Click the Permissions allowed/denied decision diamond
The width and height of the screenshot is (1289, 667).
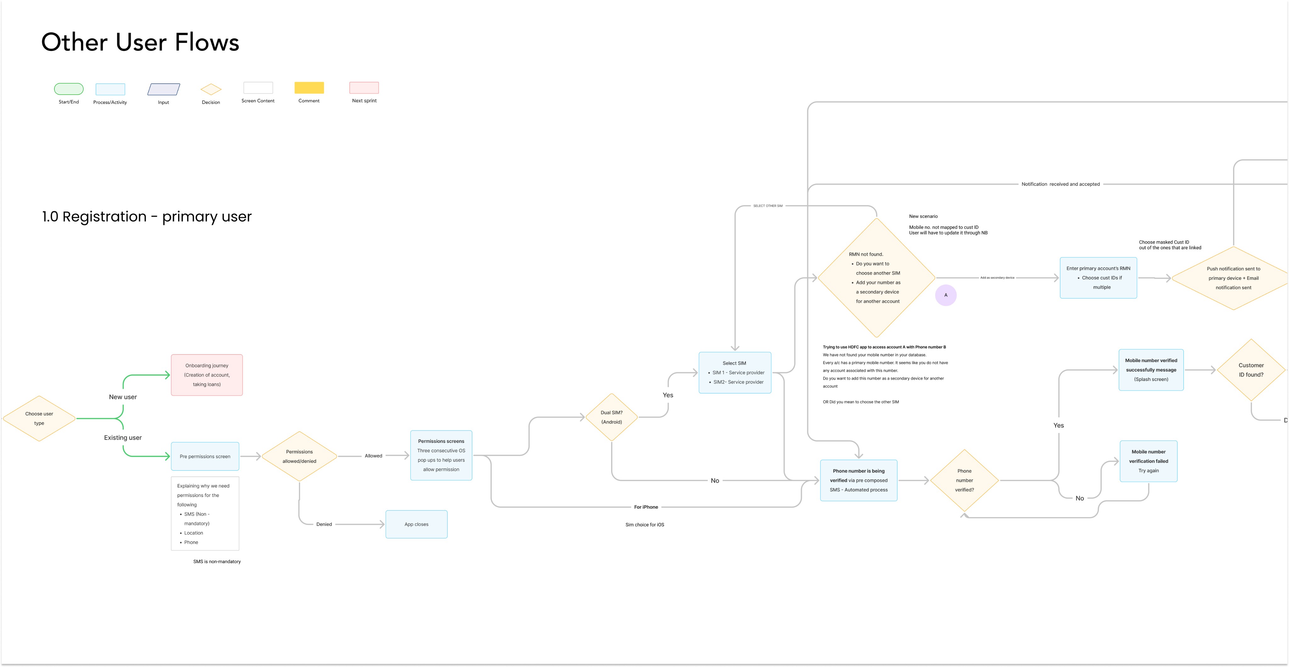[x=299, y=457]
